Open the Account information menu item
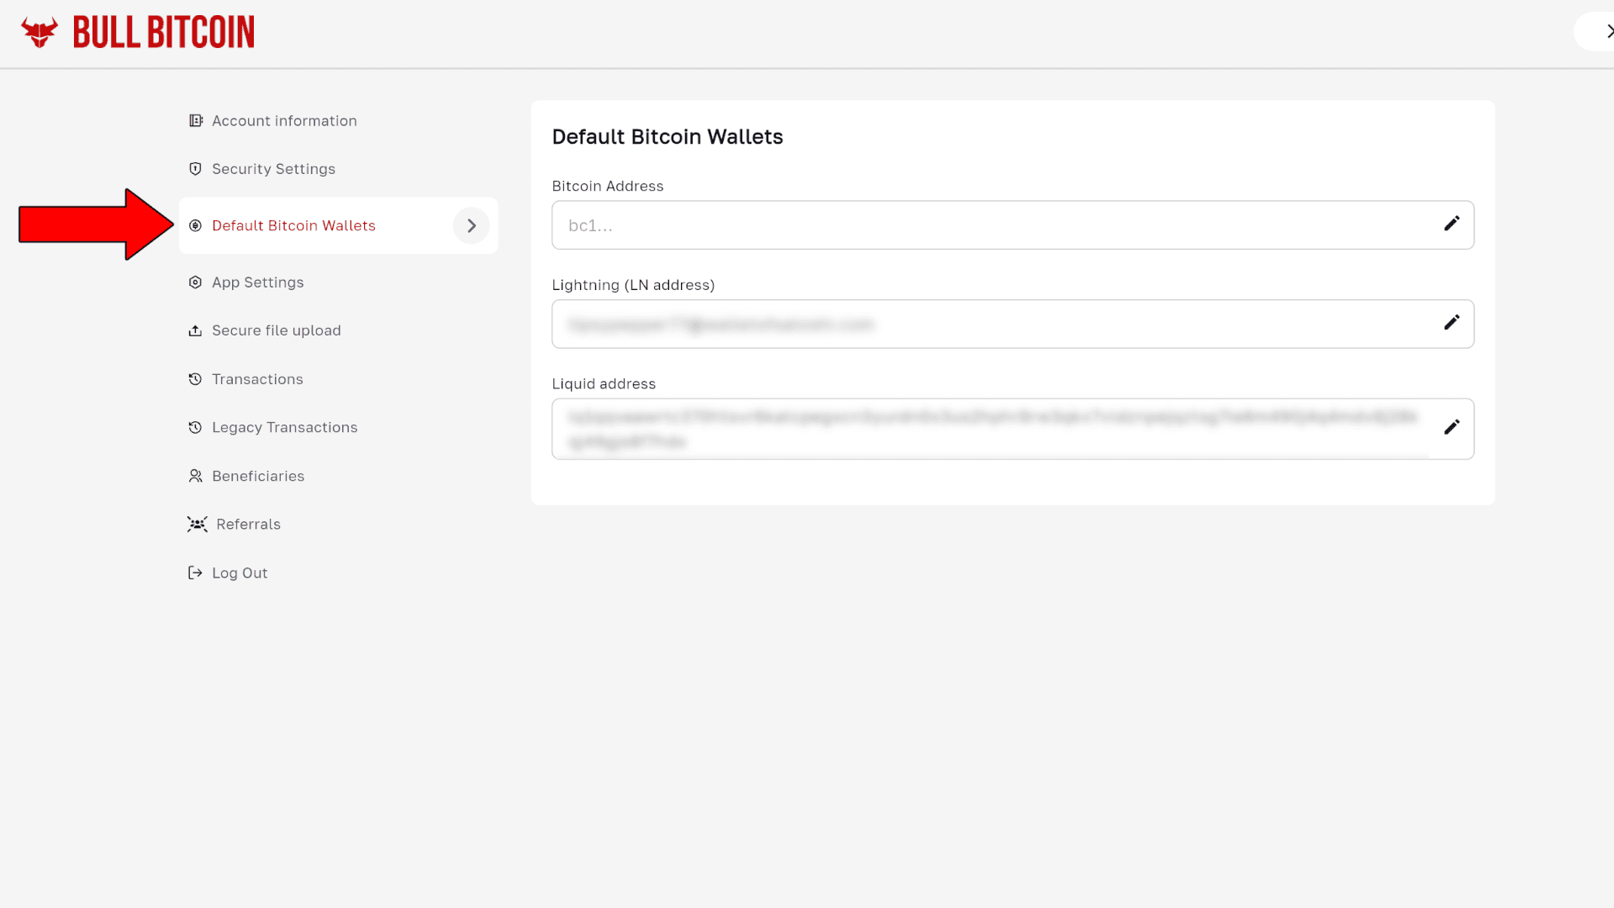Image resolution: width=1614 pixels, height=908 pixels. [x=284, y=121]
